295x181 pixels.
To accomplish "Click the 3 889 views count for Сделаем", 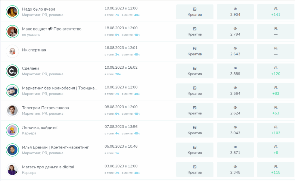I will pyautogui.click(x=235, y=74).
